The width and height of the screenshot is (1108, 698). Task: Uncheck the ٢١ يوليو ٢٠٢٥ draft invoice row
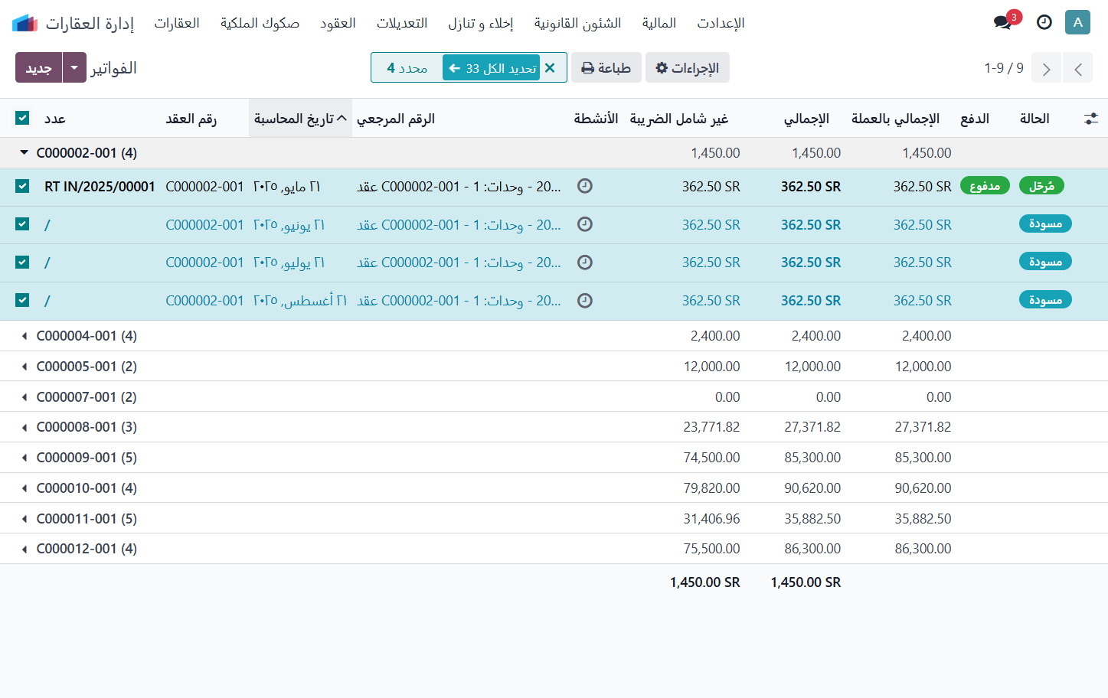pos(22,263)
